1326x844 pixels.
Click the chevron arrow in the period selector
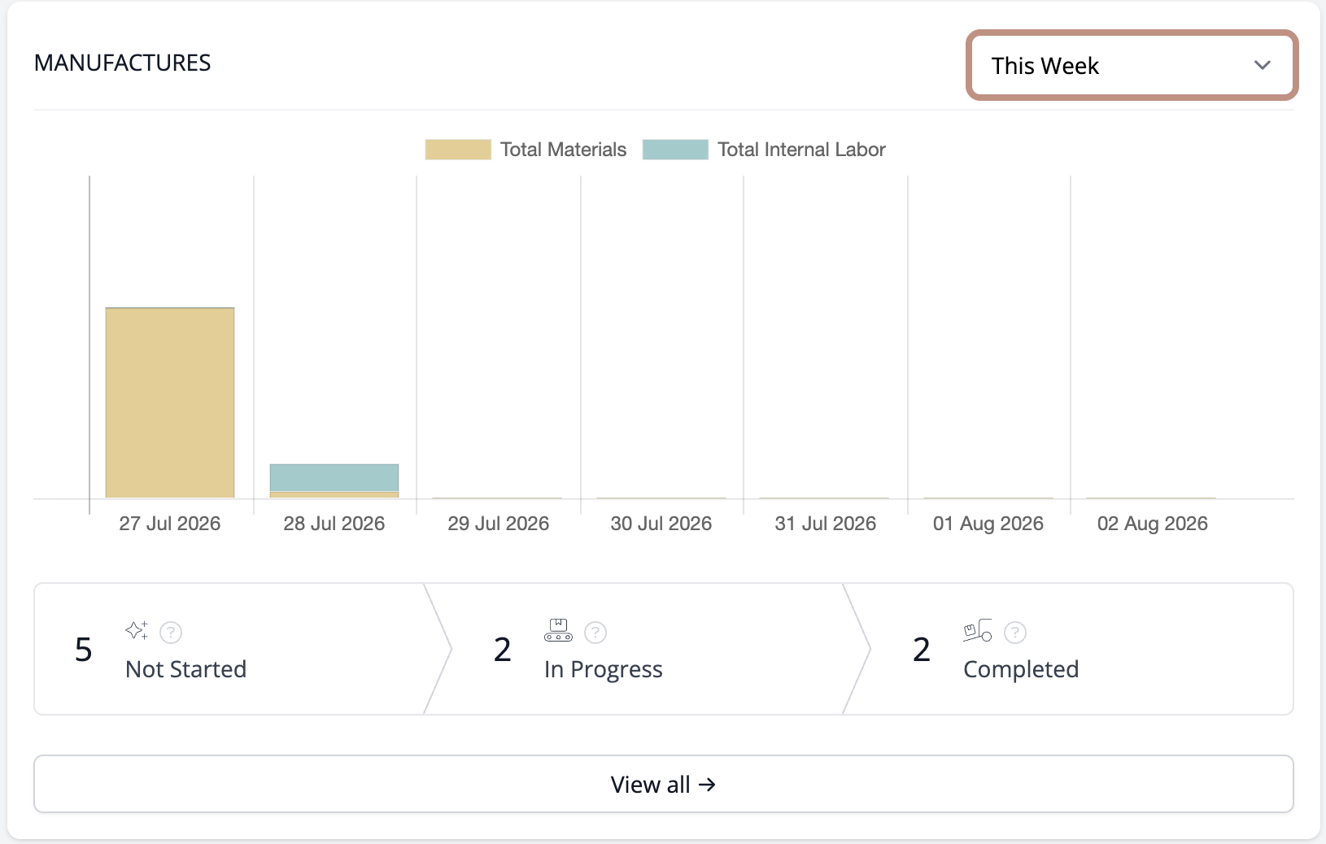coord(1262,65)
